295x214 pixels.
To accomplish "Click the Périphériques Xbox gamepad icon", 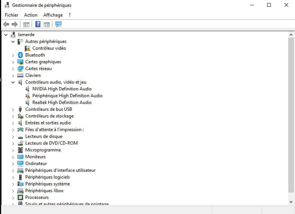I will point(20,191).
